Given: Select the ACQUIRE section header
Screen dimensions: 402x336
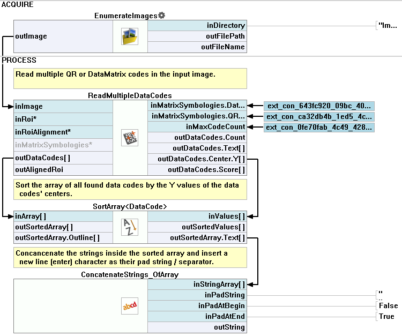Looking at the screenshot, I should (x=18, y=4).
